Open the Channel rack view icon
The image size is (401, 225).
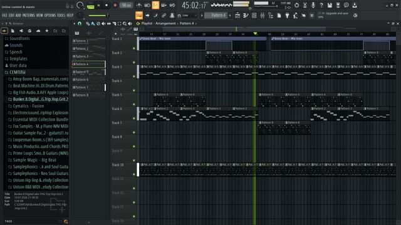254,16
